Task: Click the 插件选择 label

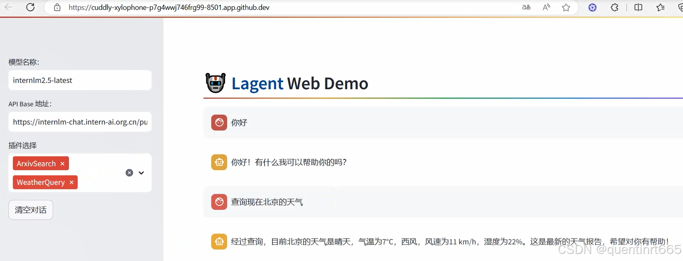Action: point(22,146)
